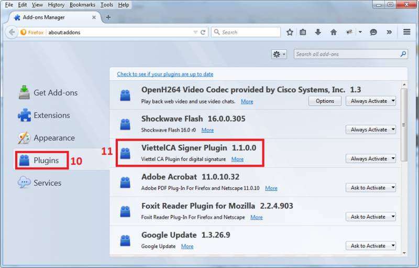Click the browser Search field

pos(246,32)
